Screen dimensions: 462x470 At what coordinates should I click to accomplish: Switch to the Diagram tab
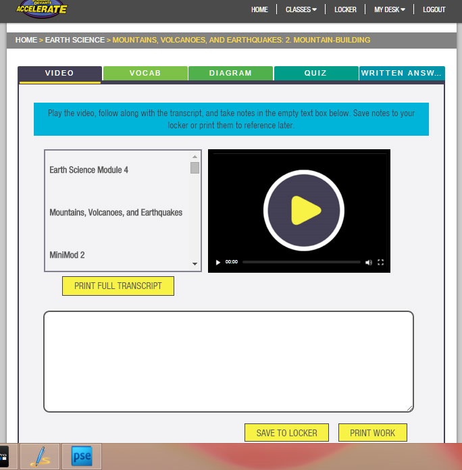point(230,73)
